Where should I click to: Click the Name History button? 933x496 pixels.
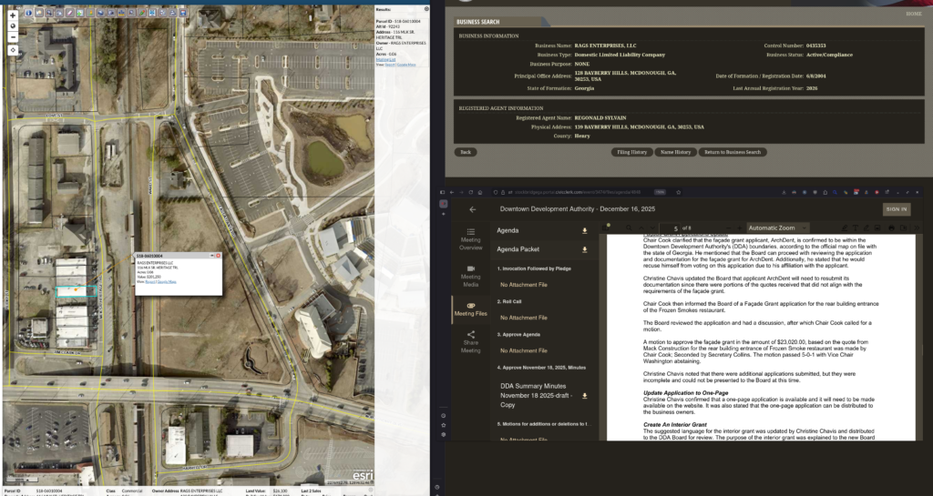click(674, 152)
